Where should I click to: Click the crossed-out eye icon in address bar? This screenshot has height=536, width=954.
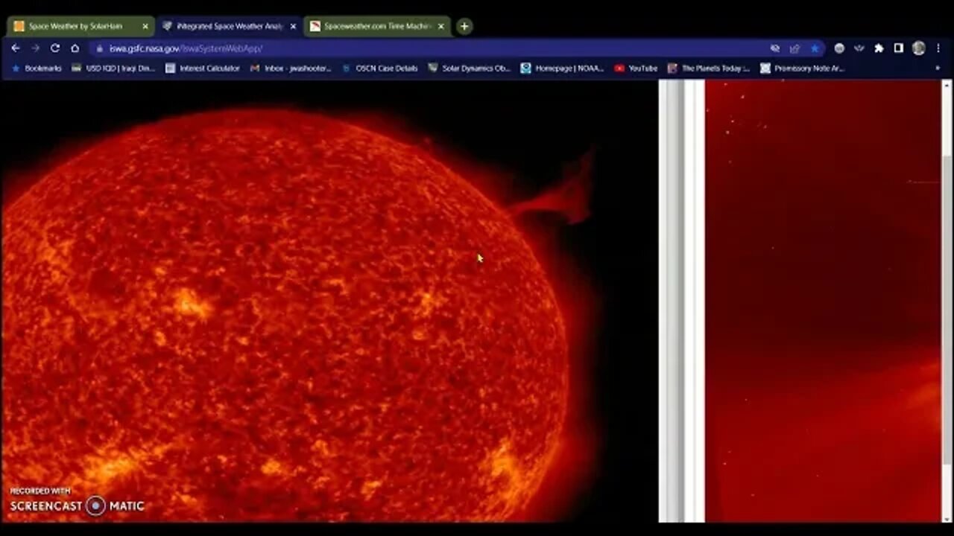tap(775, 48)
